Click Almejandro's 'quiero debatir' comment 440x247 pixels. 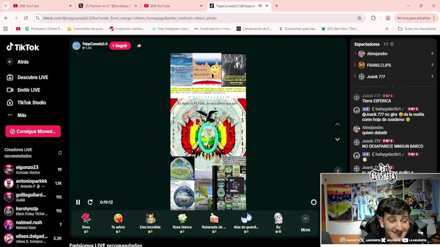coord(374,133)
